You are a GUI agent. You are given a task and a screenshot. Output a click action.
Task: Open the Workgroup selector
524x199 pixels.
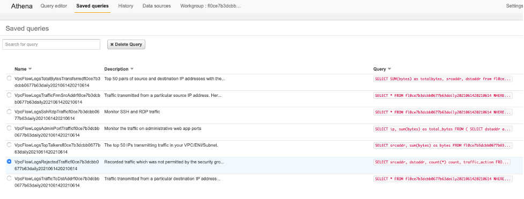pos(210,6)
